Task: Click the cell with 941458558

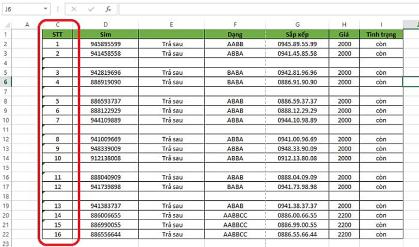Action: [106, 54]
